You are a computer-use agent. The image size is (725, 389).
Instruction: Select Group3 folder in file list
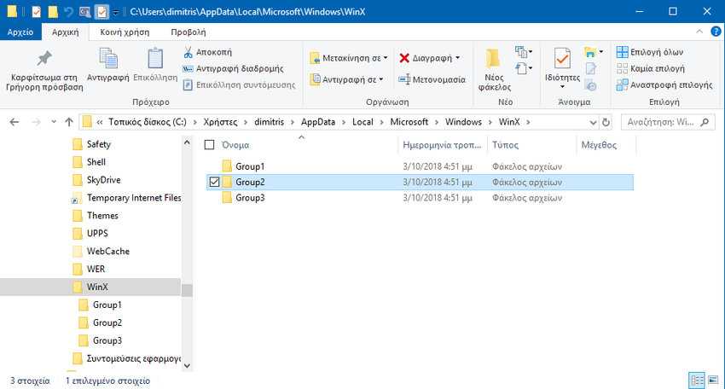pyautogui.click(x=250, y=198)
